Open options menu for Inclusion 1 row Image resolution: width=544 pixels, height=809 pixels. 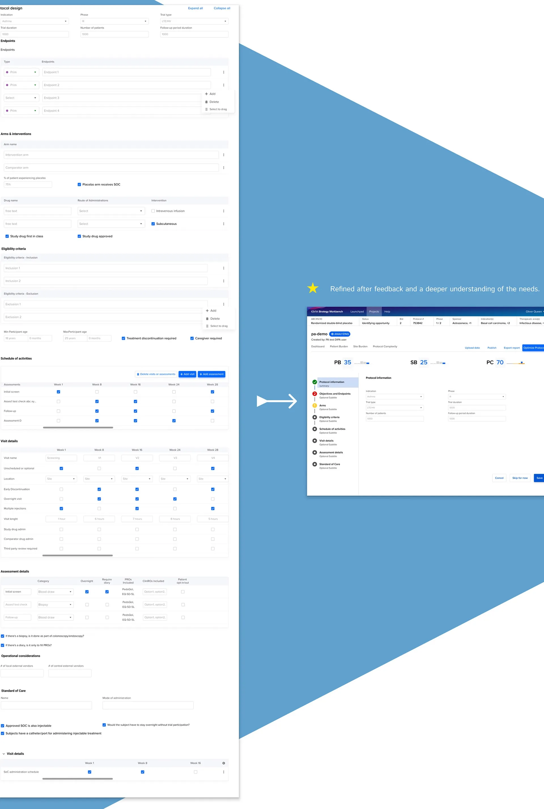click(x=224, y=268)
